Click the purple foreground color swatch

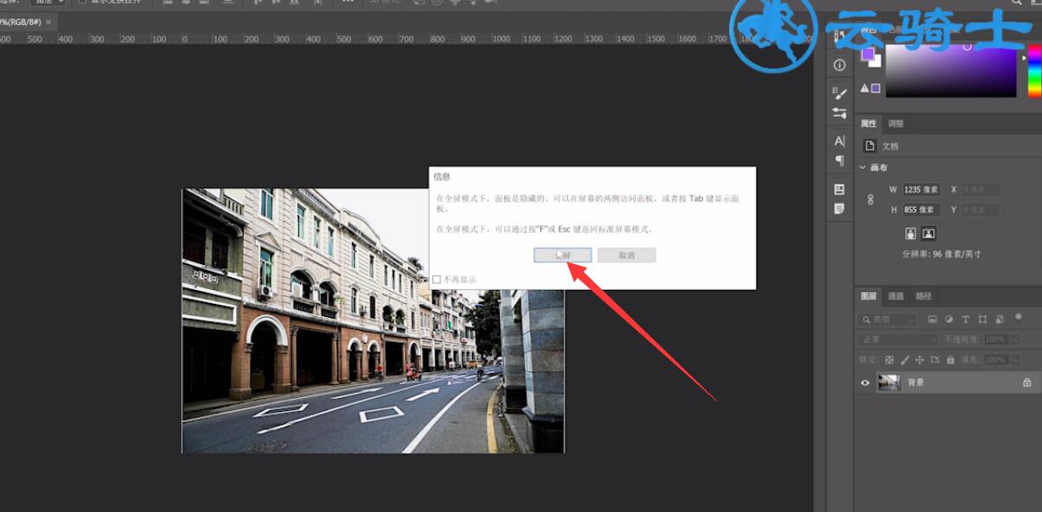868,54
